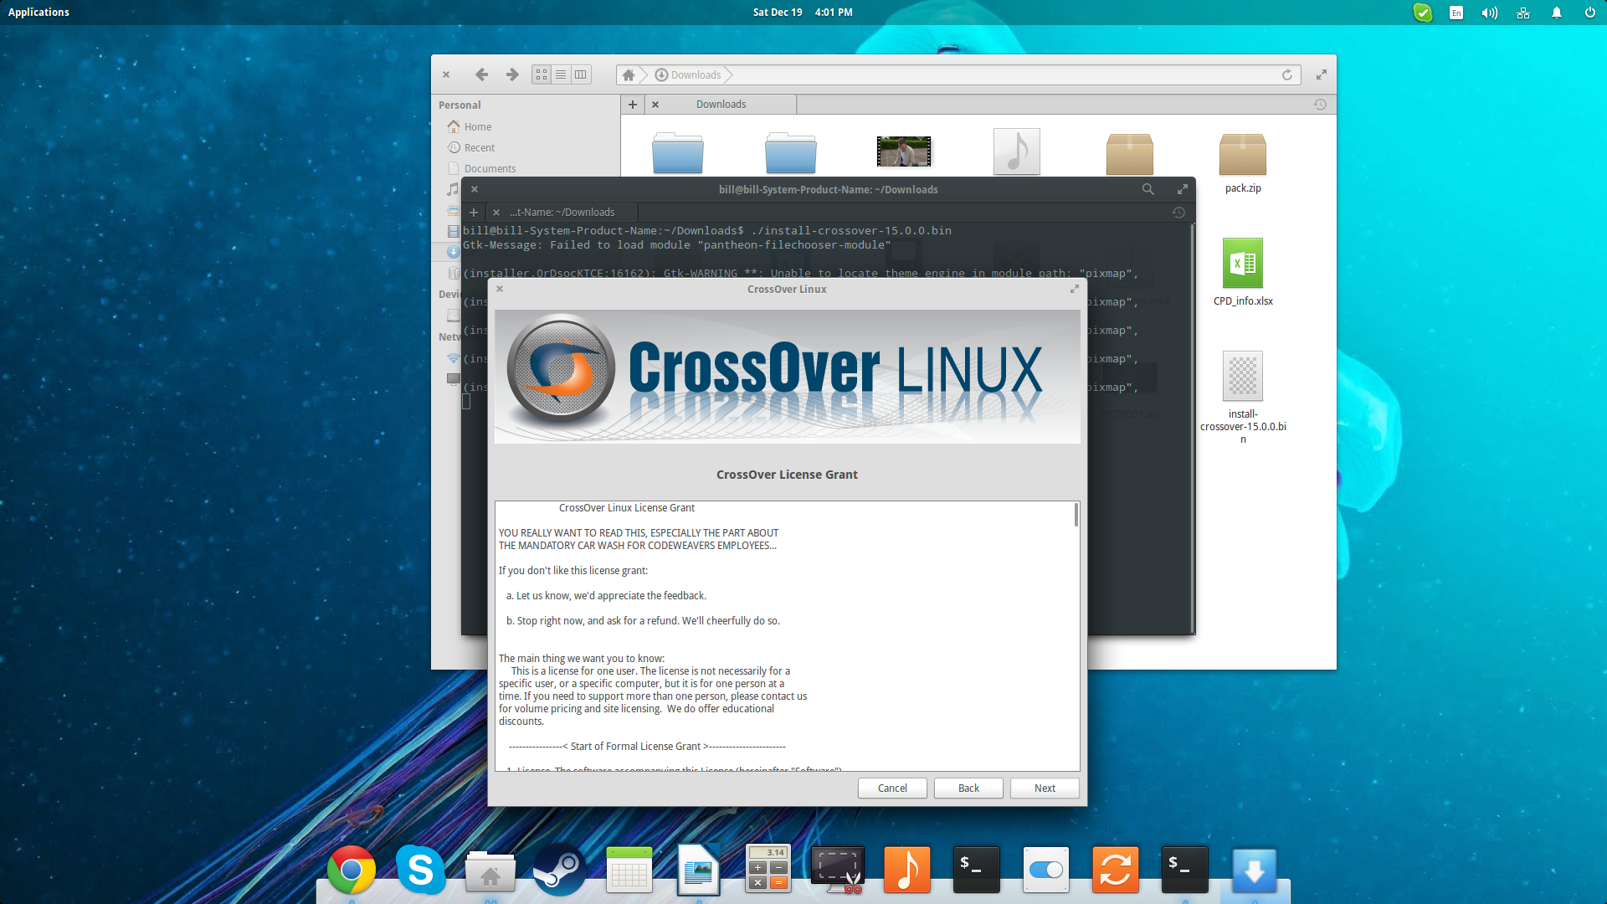Reload the Downloads folder in Files

click(x=1287, y=74)
